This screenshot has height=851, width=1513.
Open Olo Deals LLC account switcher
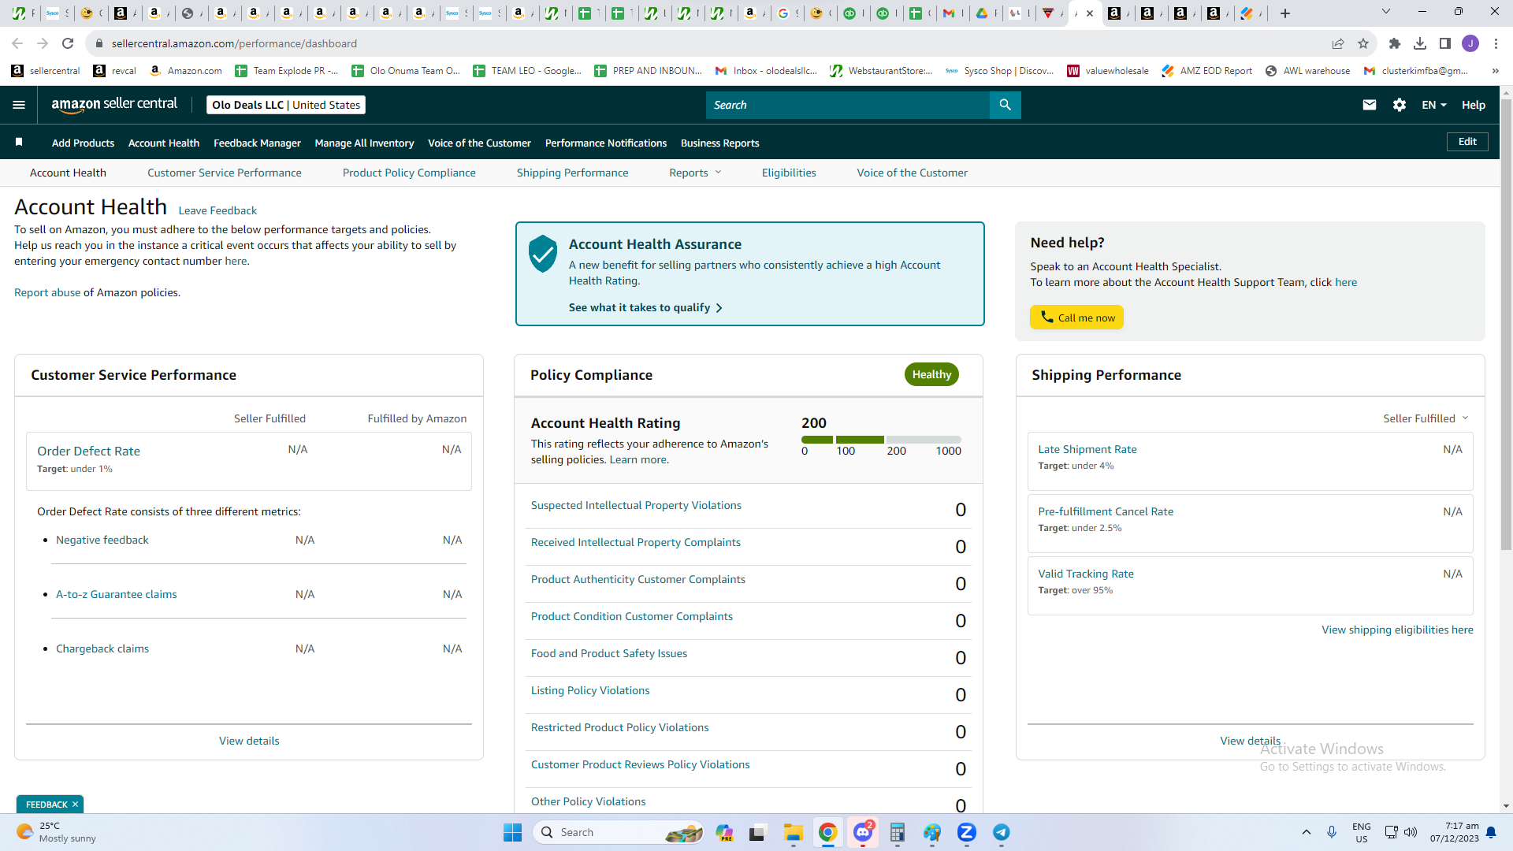point(286,105)
